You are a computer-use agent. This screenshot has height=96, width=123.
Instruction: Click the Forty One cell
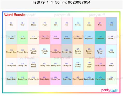coord(11,78)
